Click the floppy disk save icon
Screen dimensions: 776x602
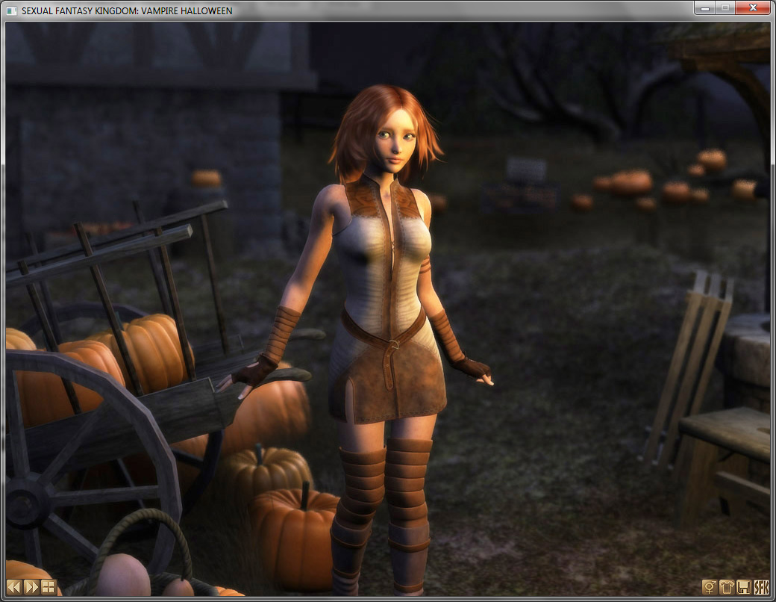(744, 587)
